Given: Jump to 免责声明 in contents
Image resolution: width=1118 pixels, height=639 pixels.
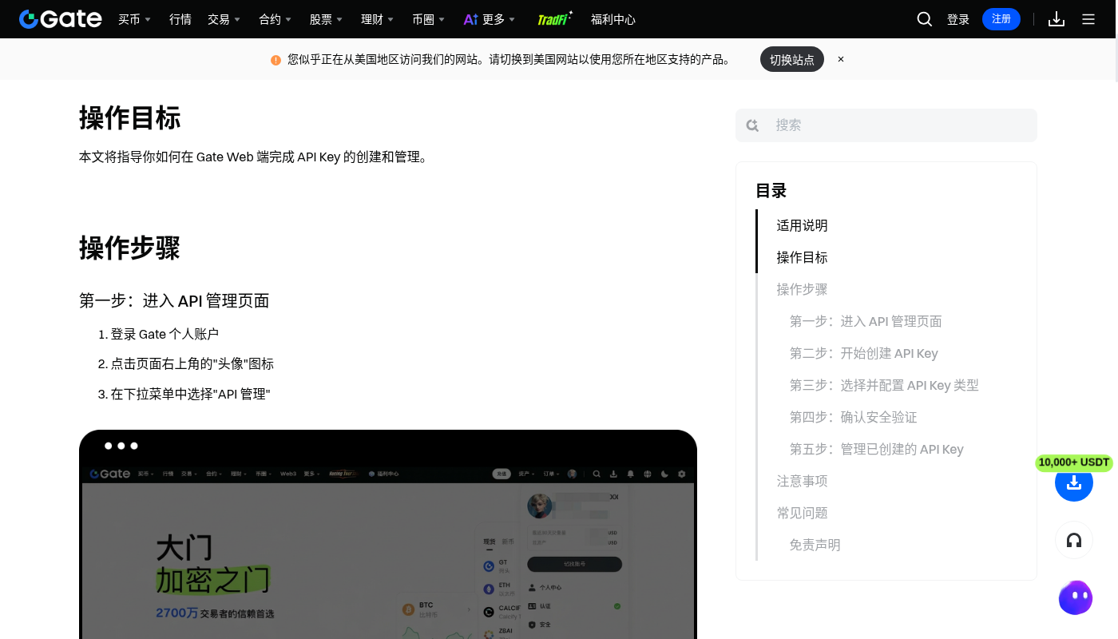Looking at the screenshot, I should (815, 545).
